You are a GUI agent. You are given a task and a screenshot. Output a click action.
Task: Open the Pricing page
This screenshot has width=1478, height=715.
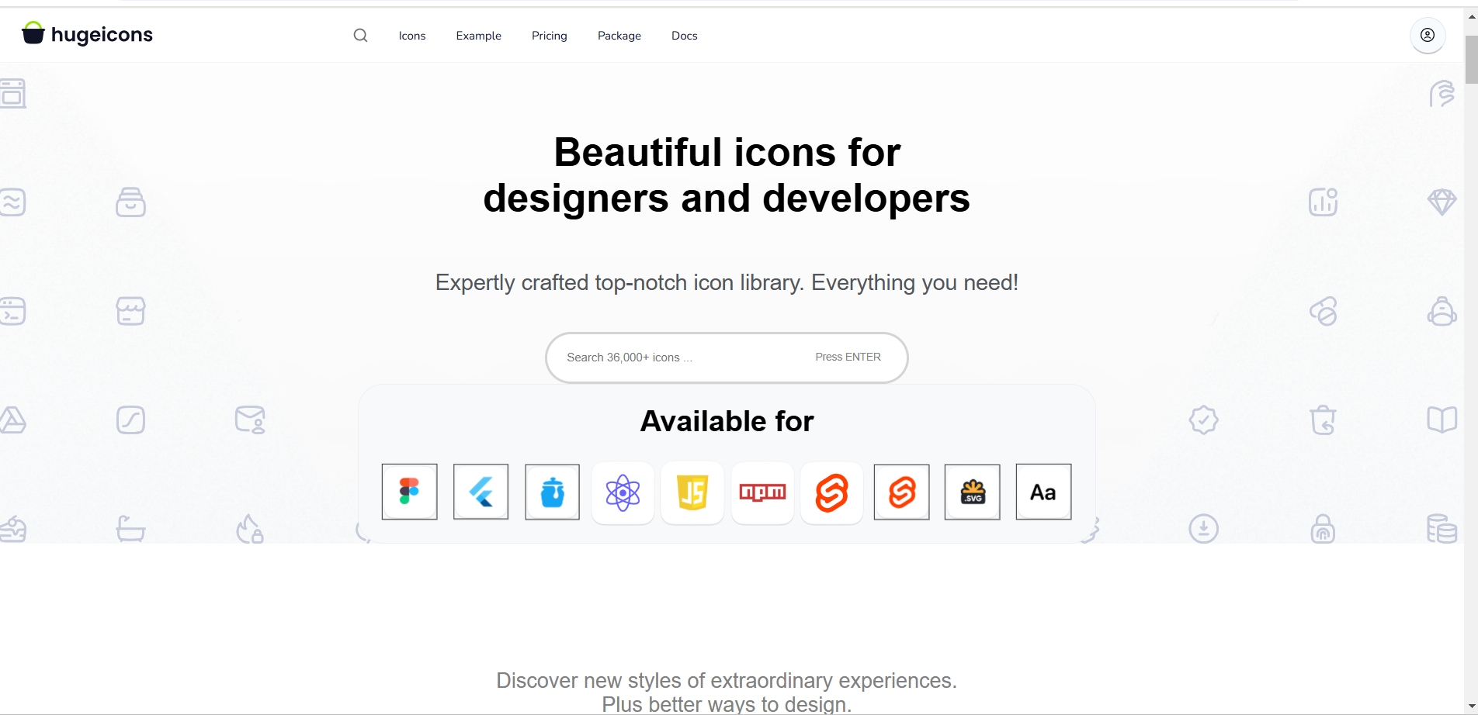[x=549, y=36]
